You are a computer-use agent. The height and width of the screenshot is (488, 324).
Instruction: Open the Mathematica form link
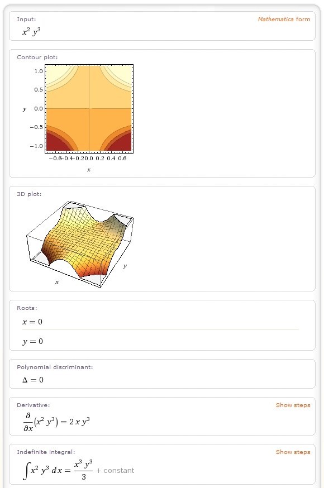284,20
